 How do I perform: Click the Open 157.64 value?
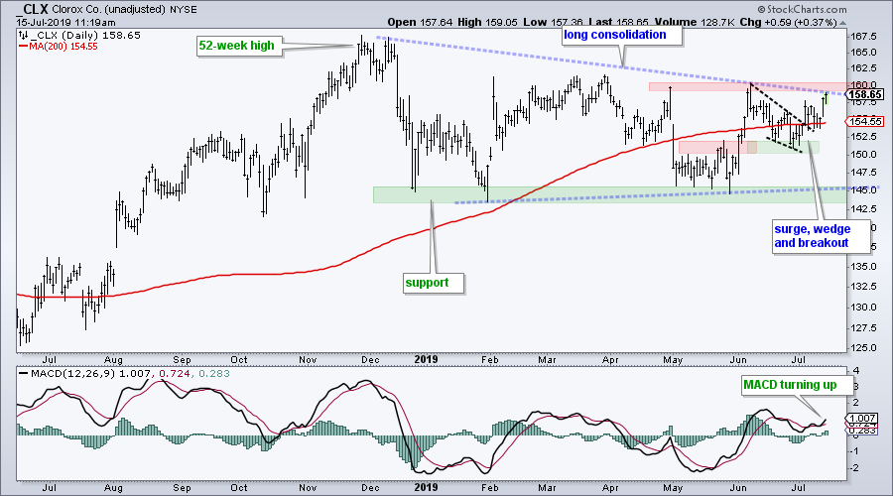tap(420, 22)
